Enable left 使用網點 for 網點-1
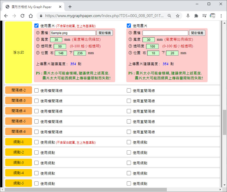Screen dimensions: 227x192 coord(37,142)
